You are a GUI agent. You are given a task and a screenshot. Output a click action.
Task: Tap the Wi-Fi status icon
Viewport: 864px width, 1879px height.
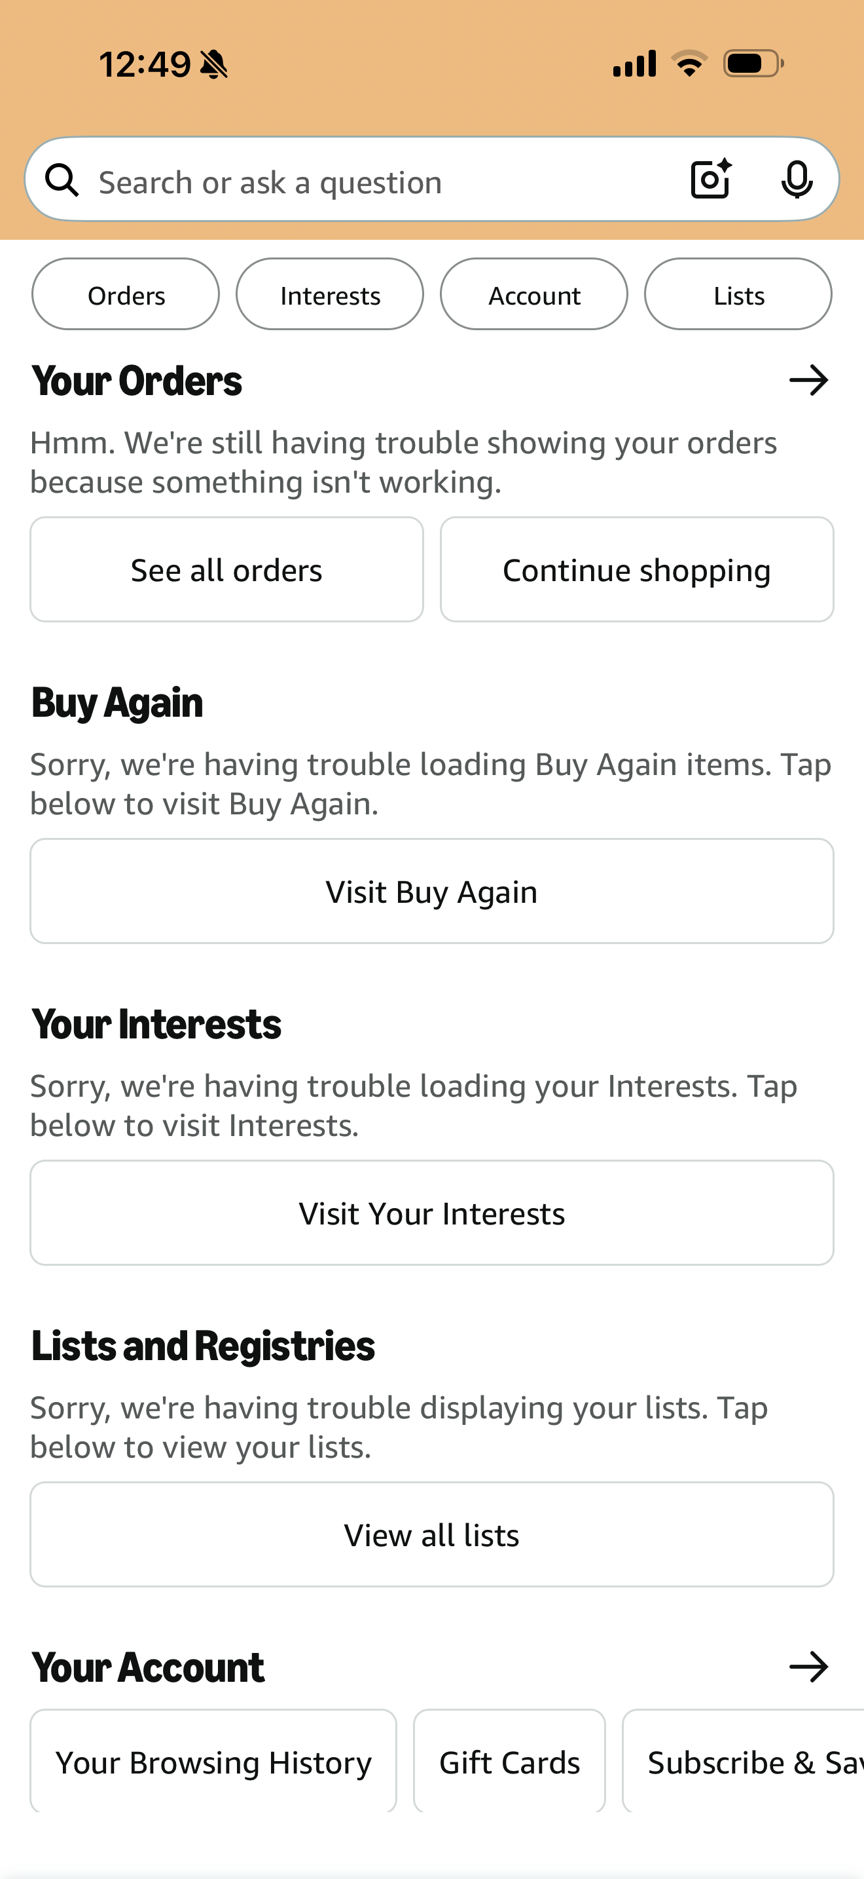click(x=689, y=64)
